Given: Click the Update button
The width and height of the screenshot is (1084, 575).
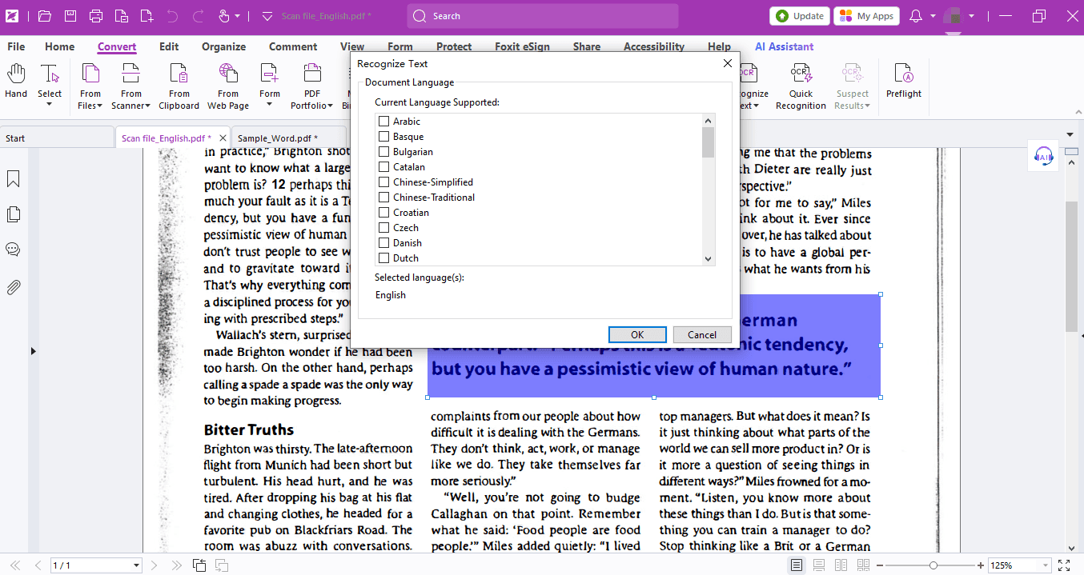Looking at the screenshot, I should click(x=800, y=16).
